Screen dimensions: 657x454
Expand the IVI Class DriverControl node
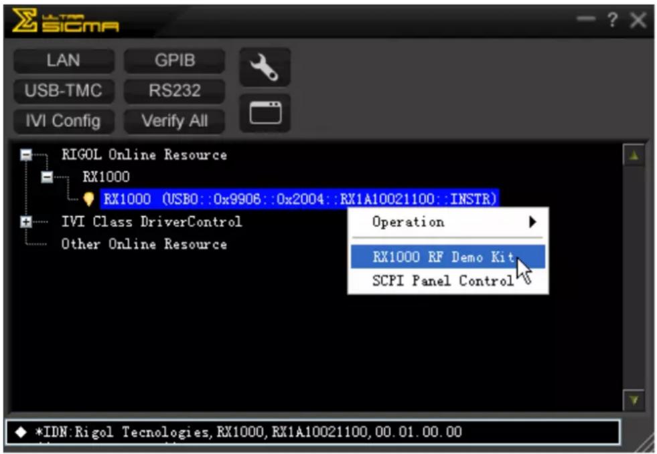26,222
